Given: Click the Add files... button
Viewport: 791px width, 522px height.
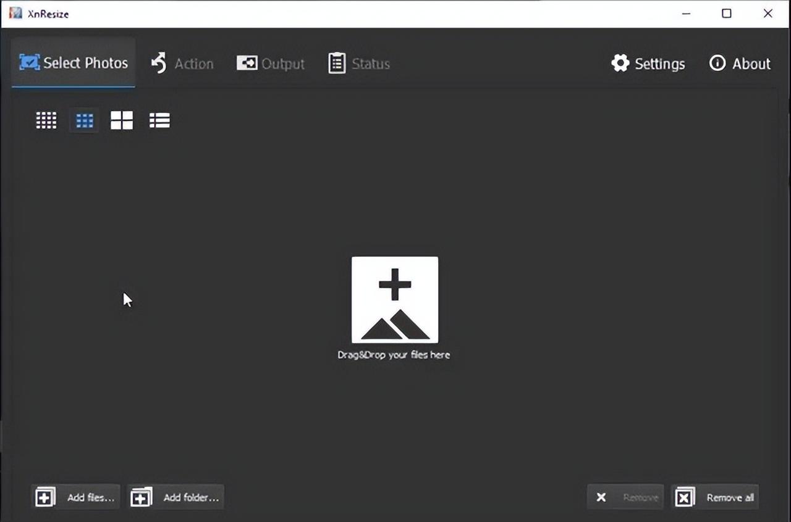Looking at the screenshot, I should (75, 497).
